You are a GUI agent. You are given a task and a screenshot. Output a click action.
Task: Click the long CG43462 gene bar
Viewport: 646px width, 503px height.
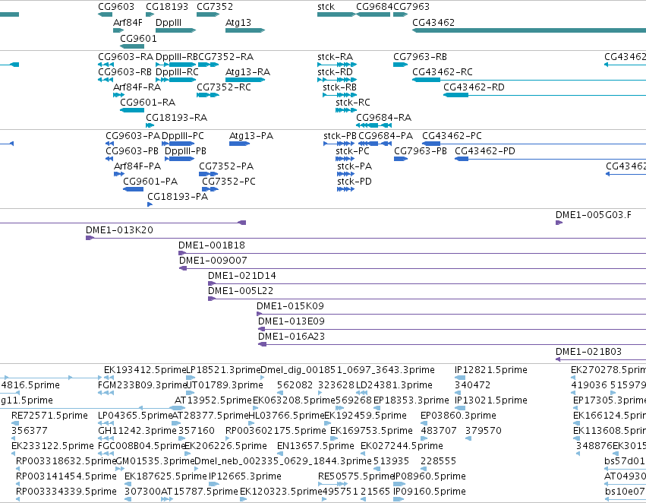pyautogui.click(x=529, y=30)
